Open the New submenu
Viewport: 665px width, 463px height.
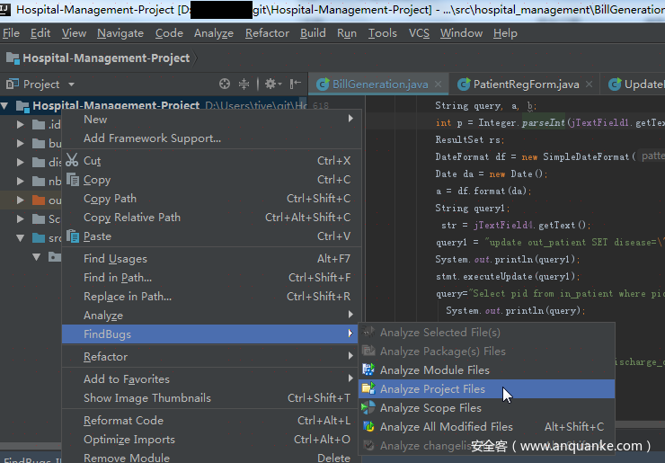pos(211,120)
